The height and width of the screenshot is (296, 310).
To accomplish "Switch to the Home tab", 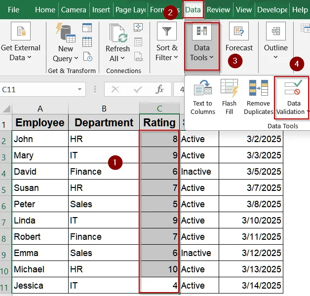I will [45, 10].
